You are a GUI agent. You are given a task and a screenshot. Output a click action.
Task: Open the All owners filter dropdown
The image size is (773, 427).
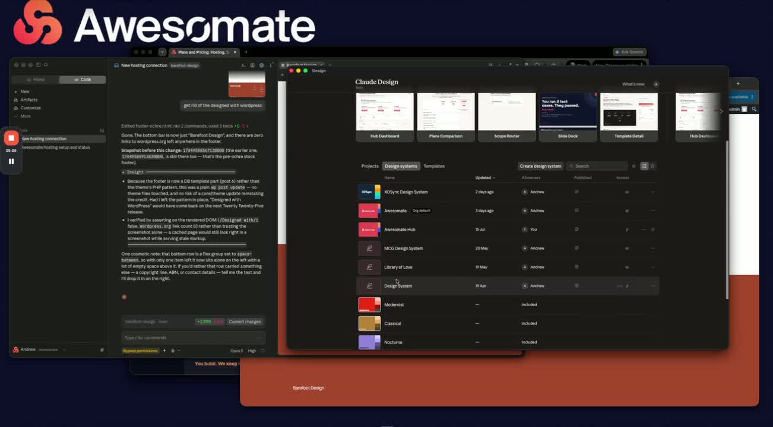point(531,177)
